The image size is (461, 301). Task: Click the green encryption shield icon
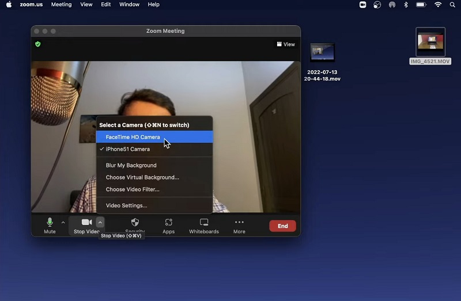38,44
